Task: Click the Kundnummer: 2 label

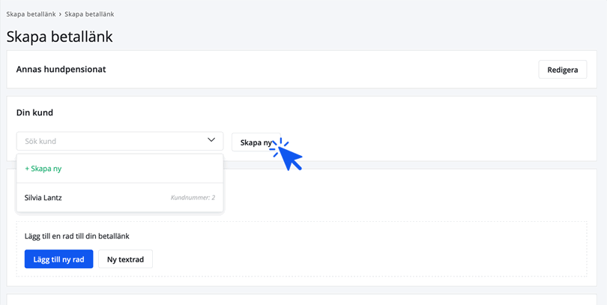Action: tap(193, 198)
